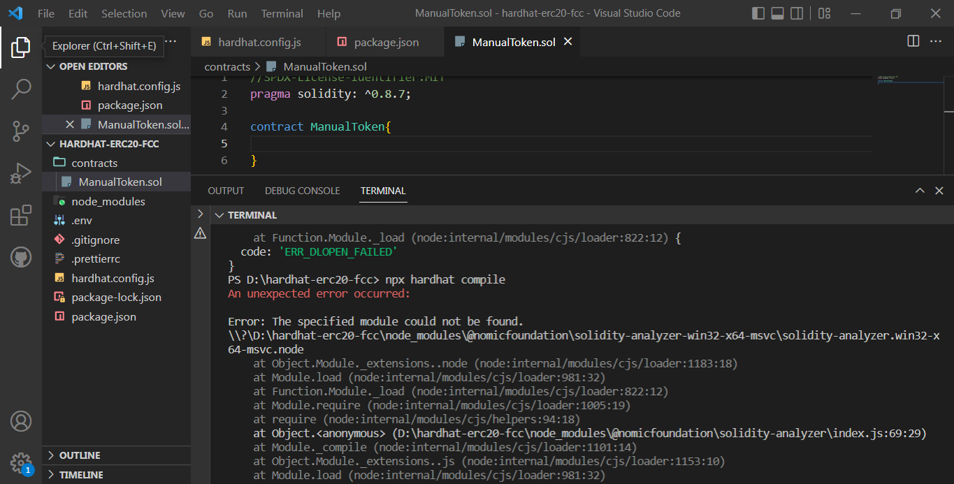
Task: Open the Search view in activity bar
Action: tap(21, 89)
